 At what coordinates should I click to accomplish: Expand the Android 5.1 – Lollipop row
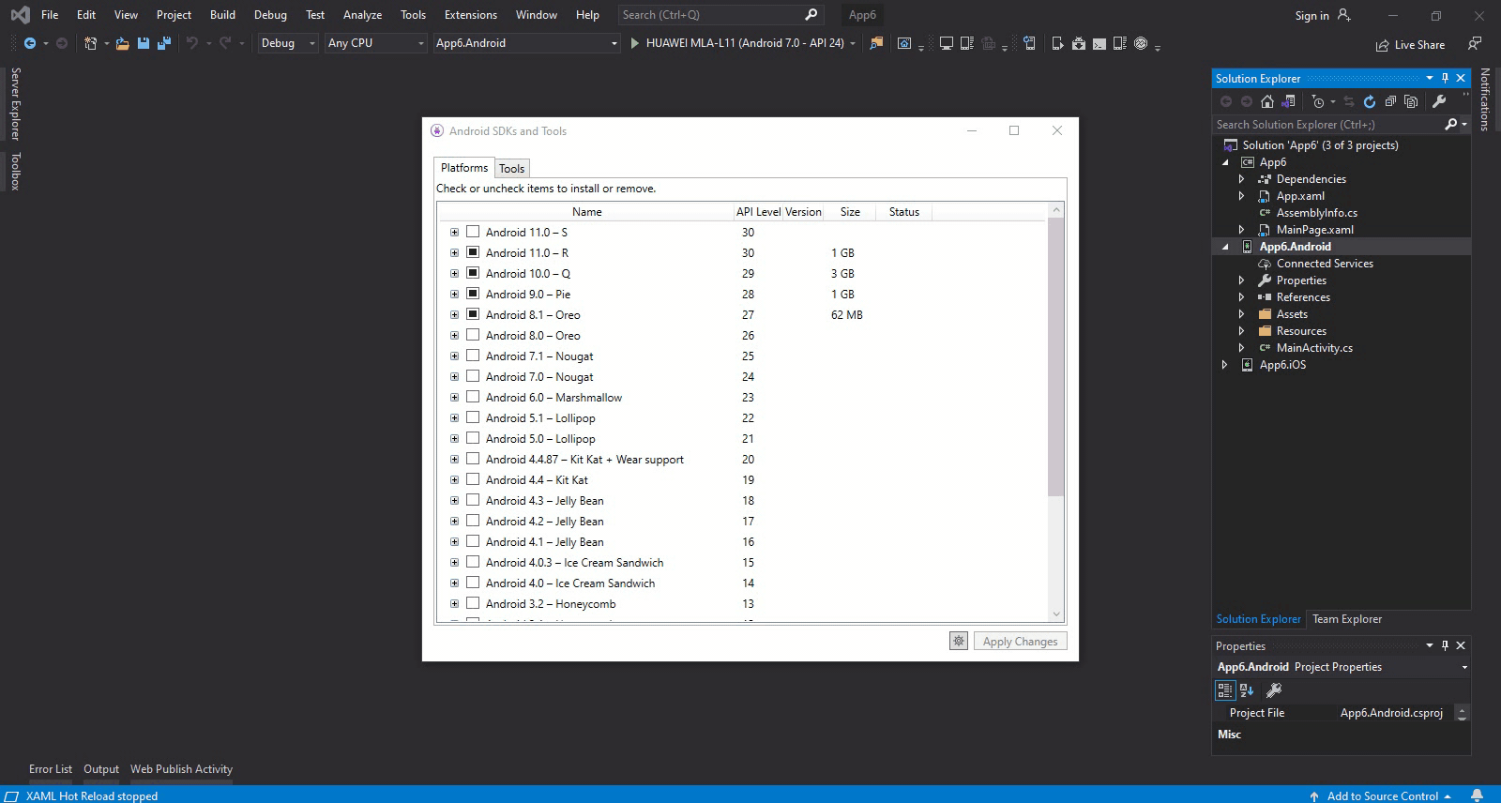(x=454, y=417)
